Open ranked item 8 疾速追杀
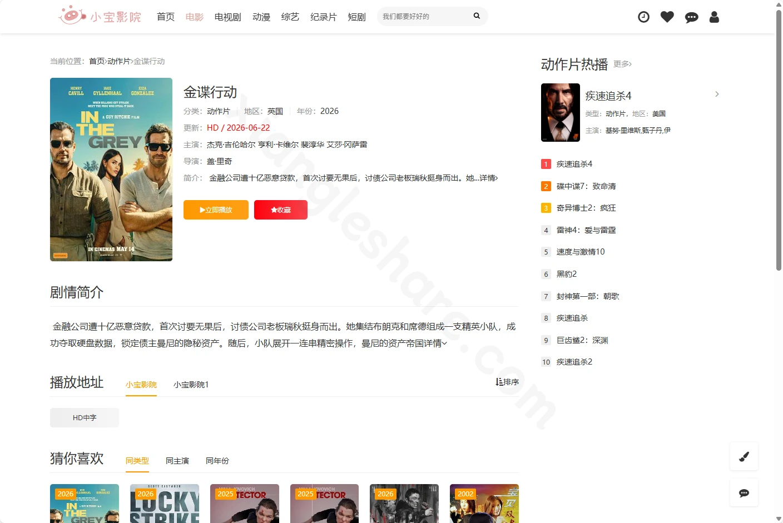Screen dimensions: 783x523 tap(572, 318)
